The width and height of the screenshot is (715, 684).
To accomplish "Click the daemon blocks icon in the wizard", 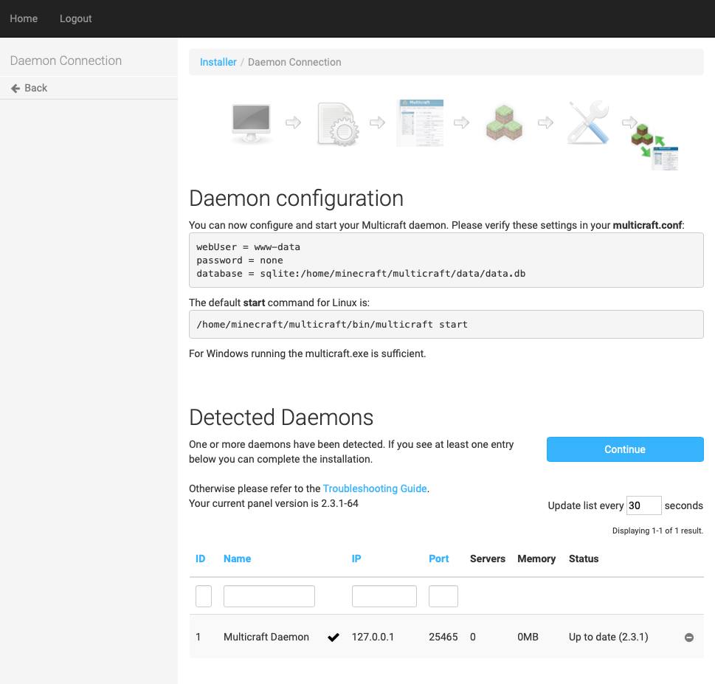I will click(504, 122).
